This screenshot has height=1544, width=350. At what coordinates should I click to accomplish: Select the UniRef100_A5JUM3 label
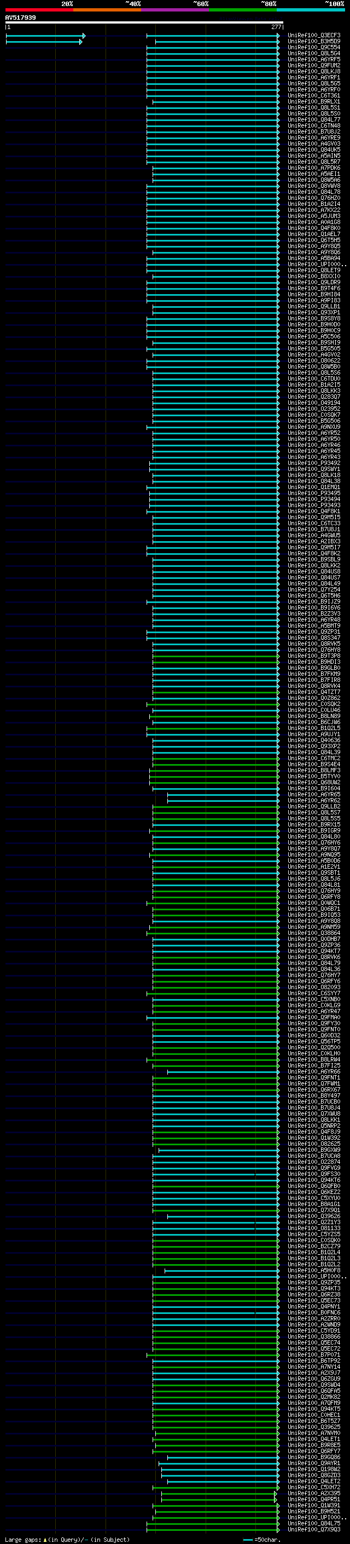(314, 216)
